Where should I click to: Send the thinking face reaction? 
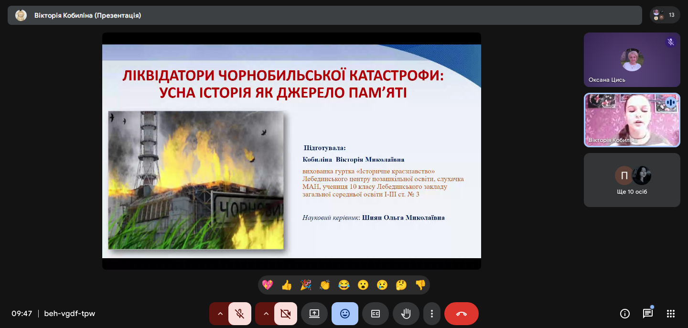401,285
